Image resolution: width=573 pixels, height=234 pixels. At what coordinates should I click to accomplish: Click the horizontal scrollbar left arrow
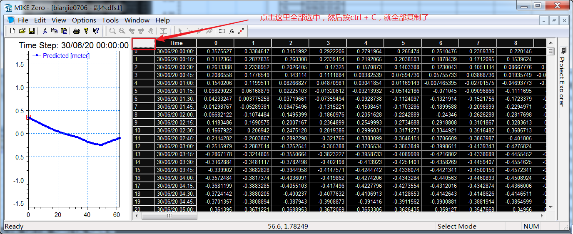pyautogui.click(x=137, y=216)
